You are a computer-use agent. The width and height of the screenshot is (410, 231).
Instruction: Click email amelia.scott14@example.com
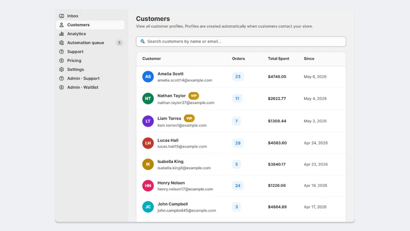click(185, 81)
